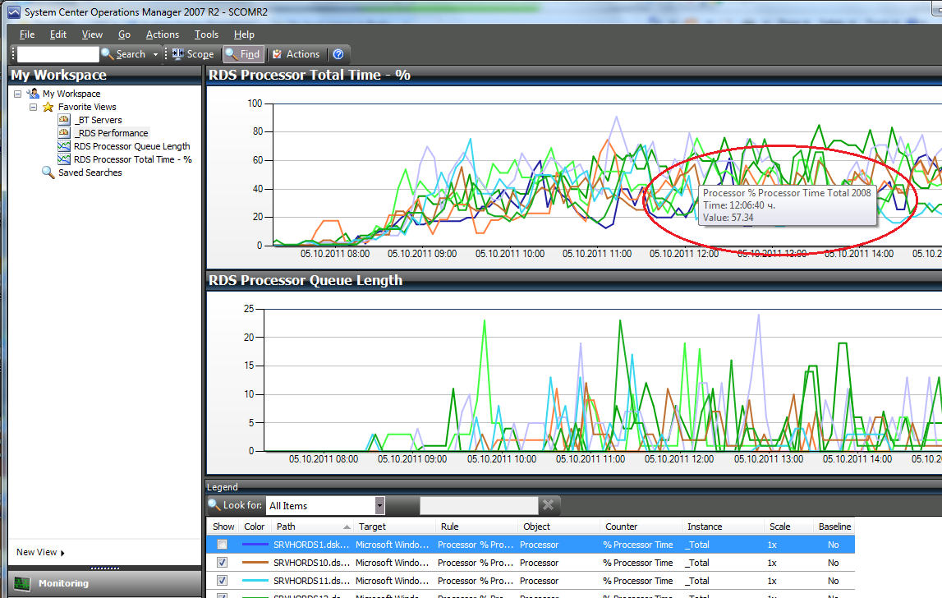Screen dimensions: 942x598
Task: Uncheck the Show box for SRVHORDS11
Action: tap(223, 581)
